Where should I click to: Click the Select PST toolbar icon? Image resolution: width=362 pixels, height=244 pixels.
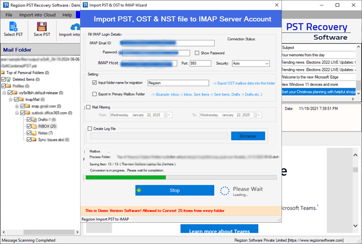click(13, 27)
